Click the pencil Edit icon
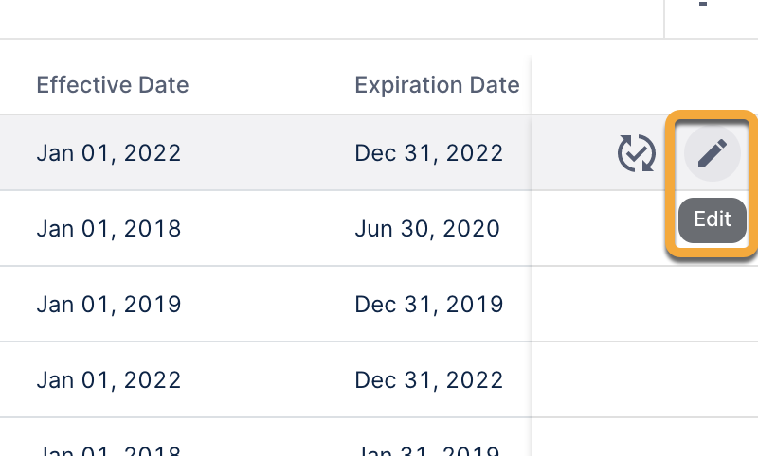This screenshot has width=758, height=456. tap(713, 152)
